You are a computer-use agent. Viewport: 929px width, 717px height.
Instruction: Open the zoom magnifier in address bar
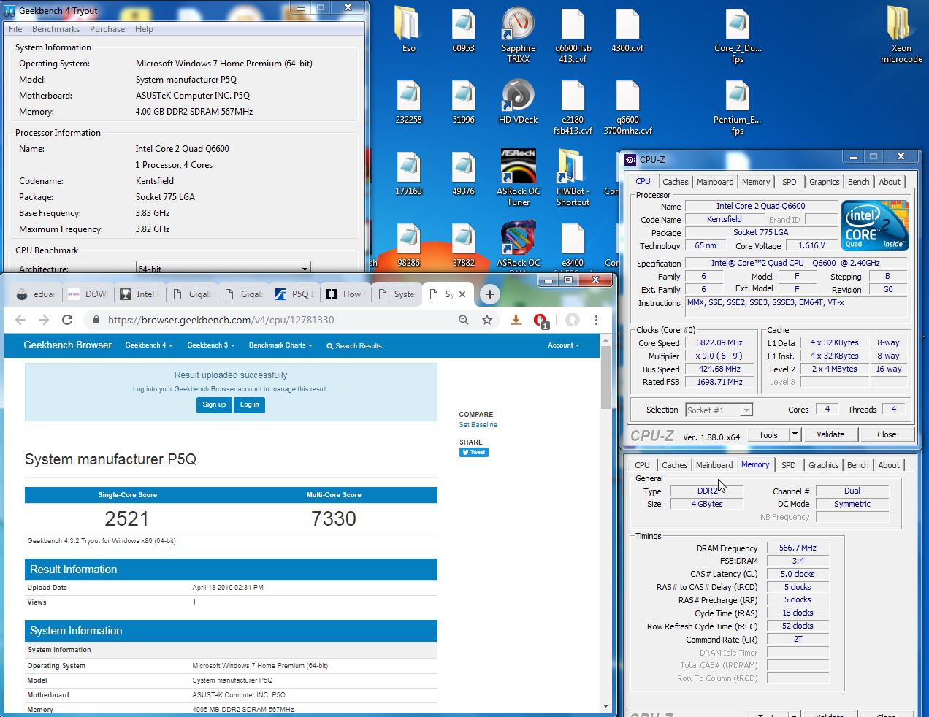[x=464, y=320]
